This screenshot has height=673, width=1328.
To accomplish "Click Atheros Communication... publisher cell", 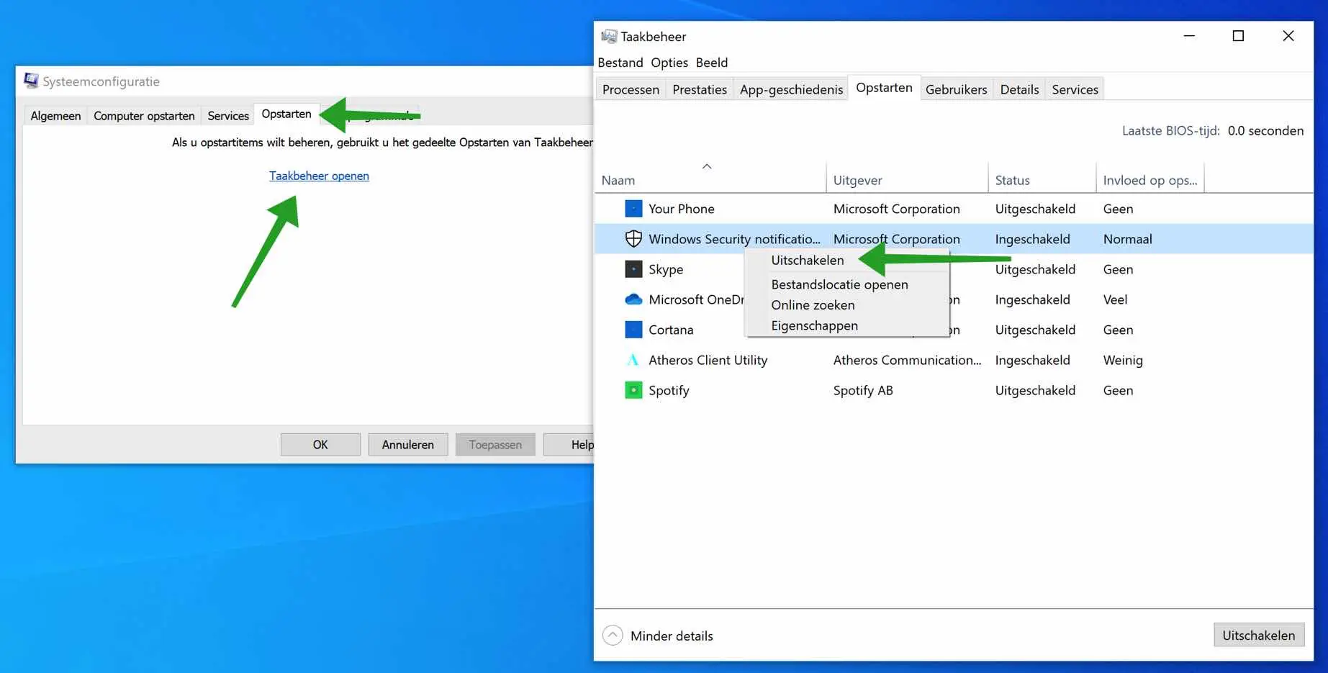I will [907, 360].
